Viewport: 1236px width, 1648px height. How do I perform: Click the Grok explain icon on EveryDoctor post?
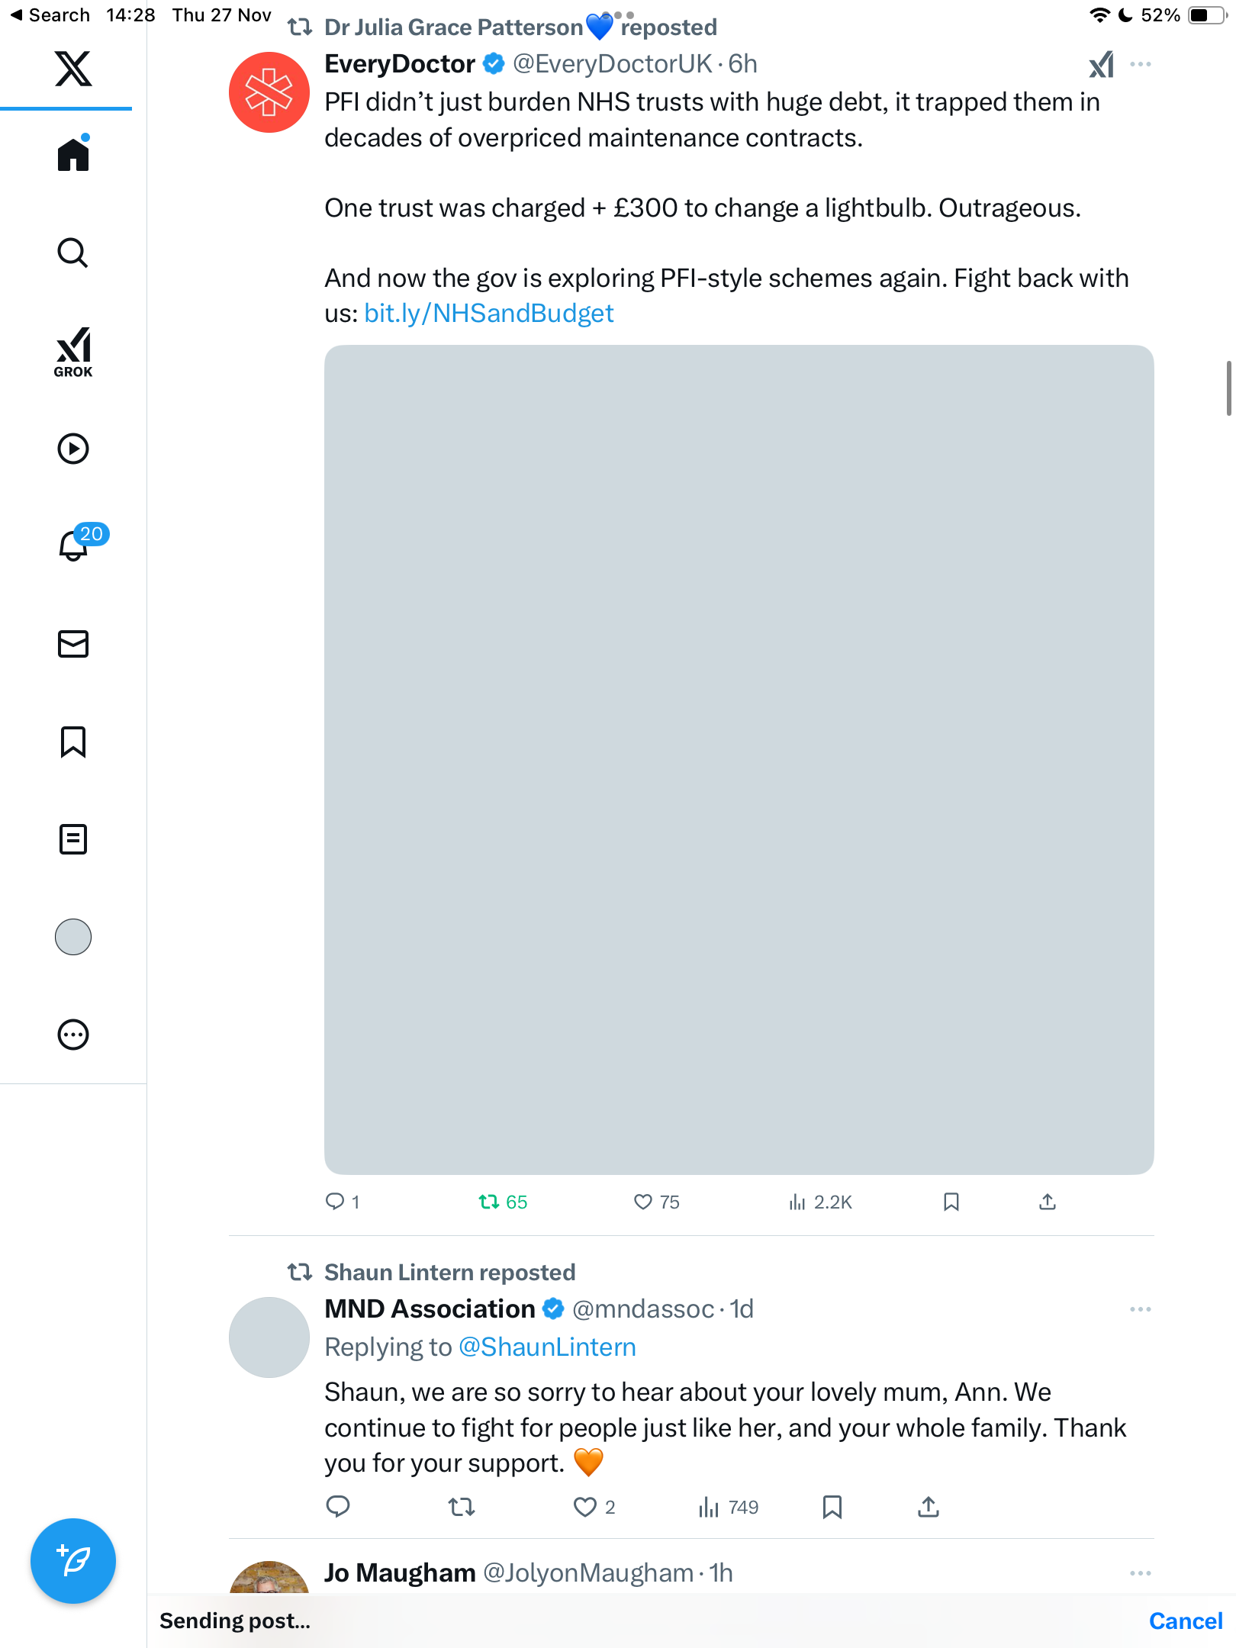click(1101, 65)
